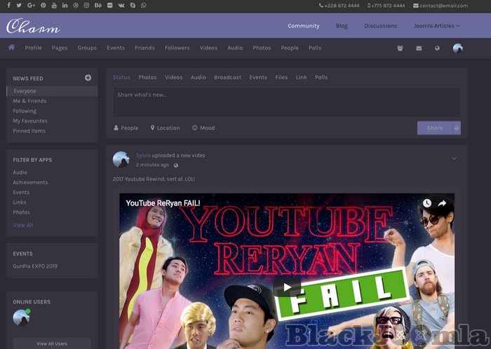Open the Groups menu item

87,48
